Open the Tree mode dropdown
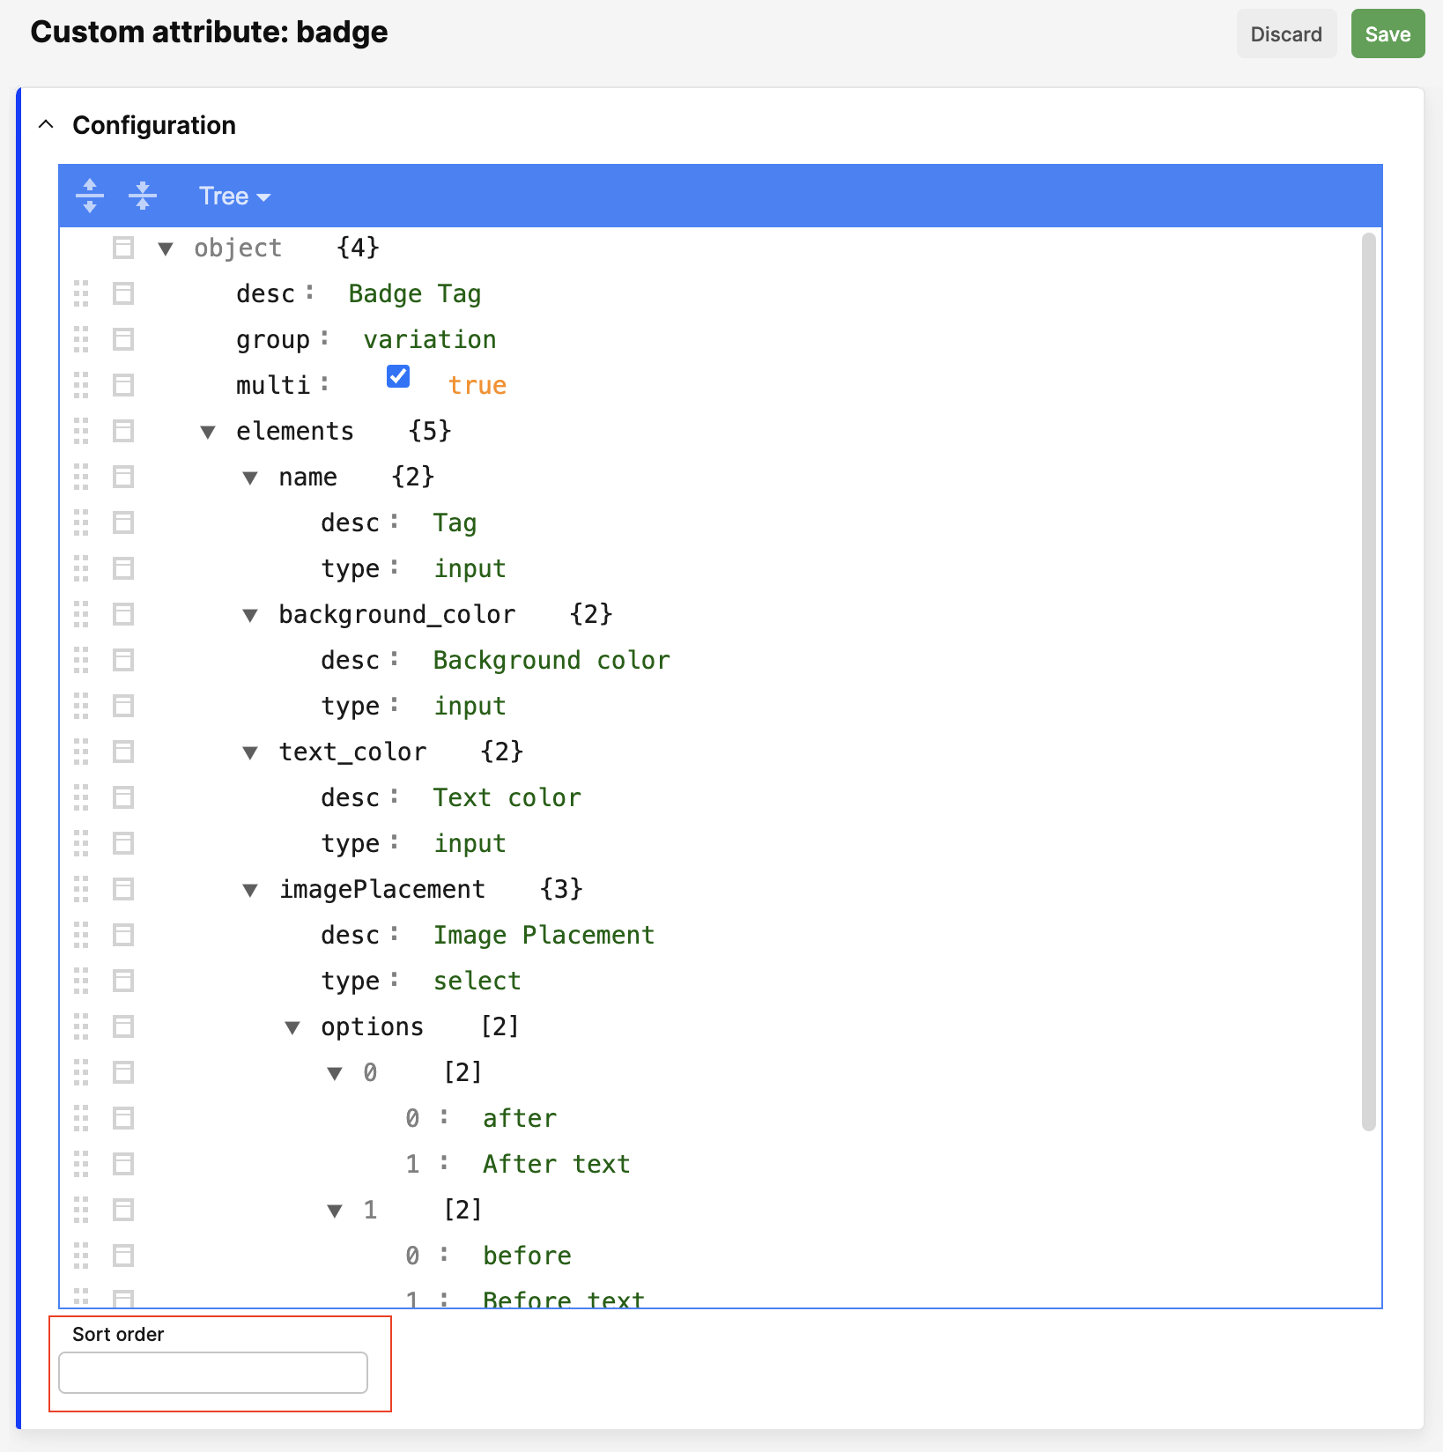The height and width of the screenshot is (1452, 1443). [233, 196]
